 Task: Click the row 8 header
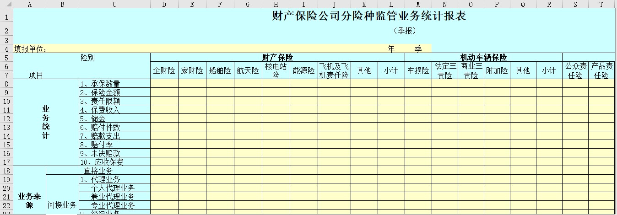click(6, 84)
